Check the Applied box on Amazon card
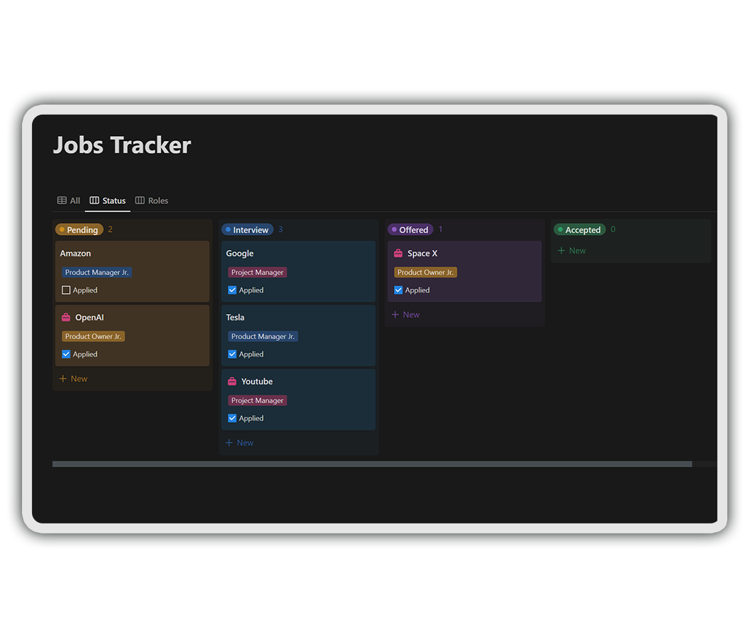The height and width of the screenshot is (641, 748). tap(66, 290)
